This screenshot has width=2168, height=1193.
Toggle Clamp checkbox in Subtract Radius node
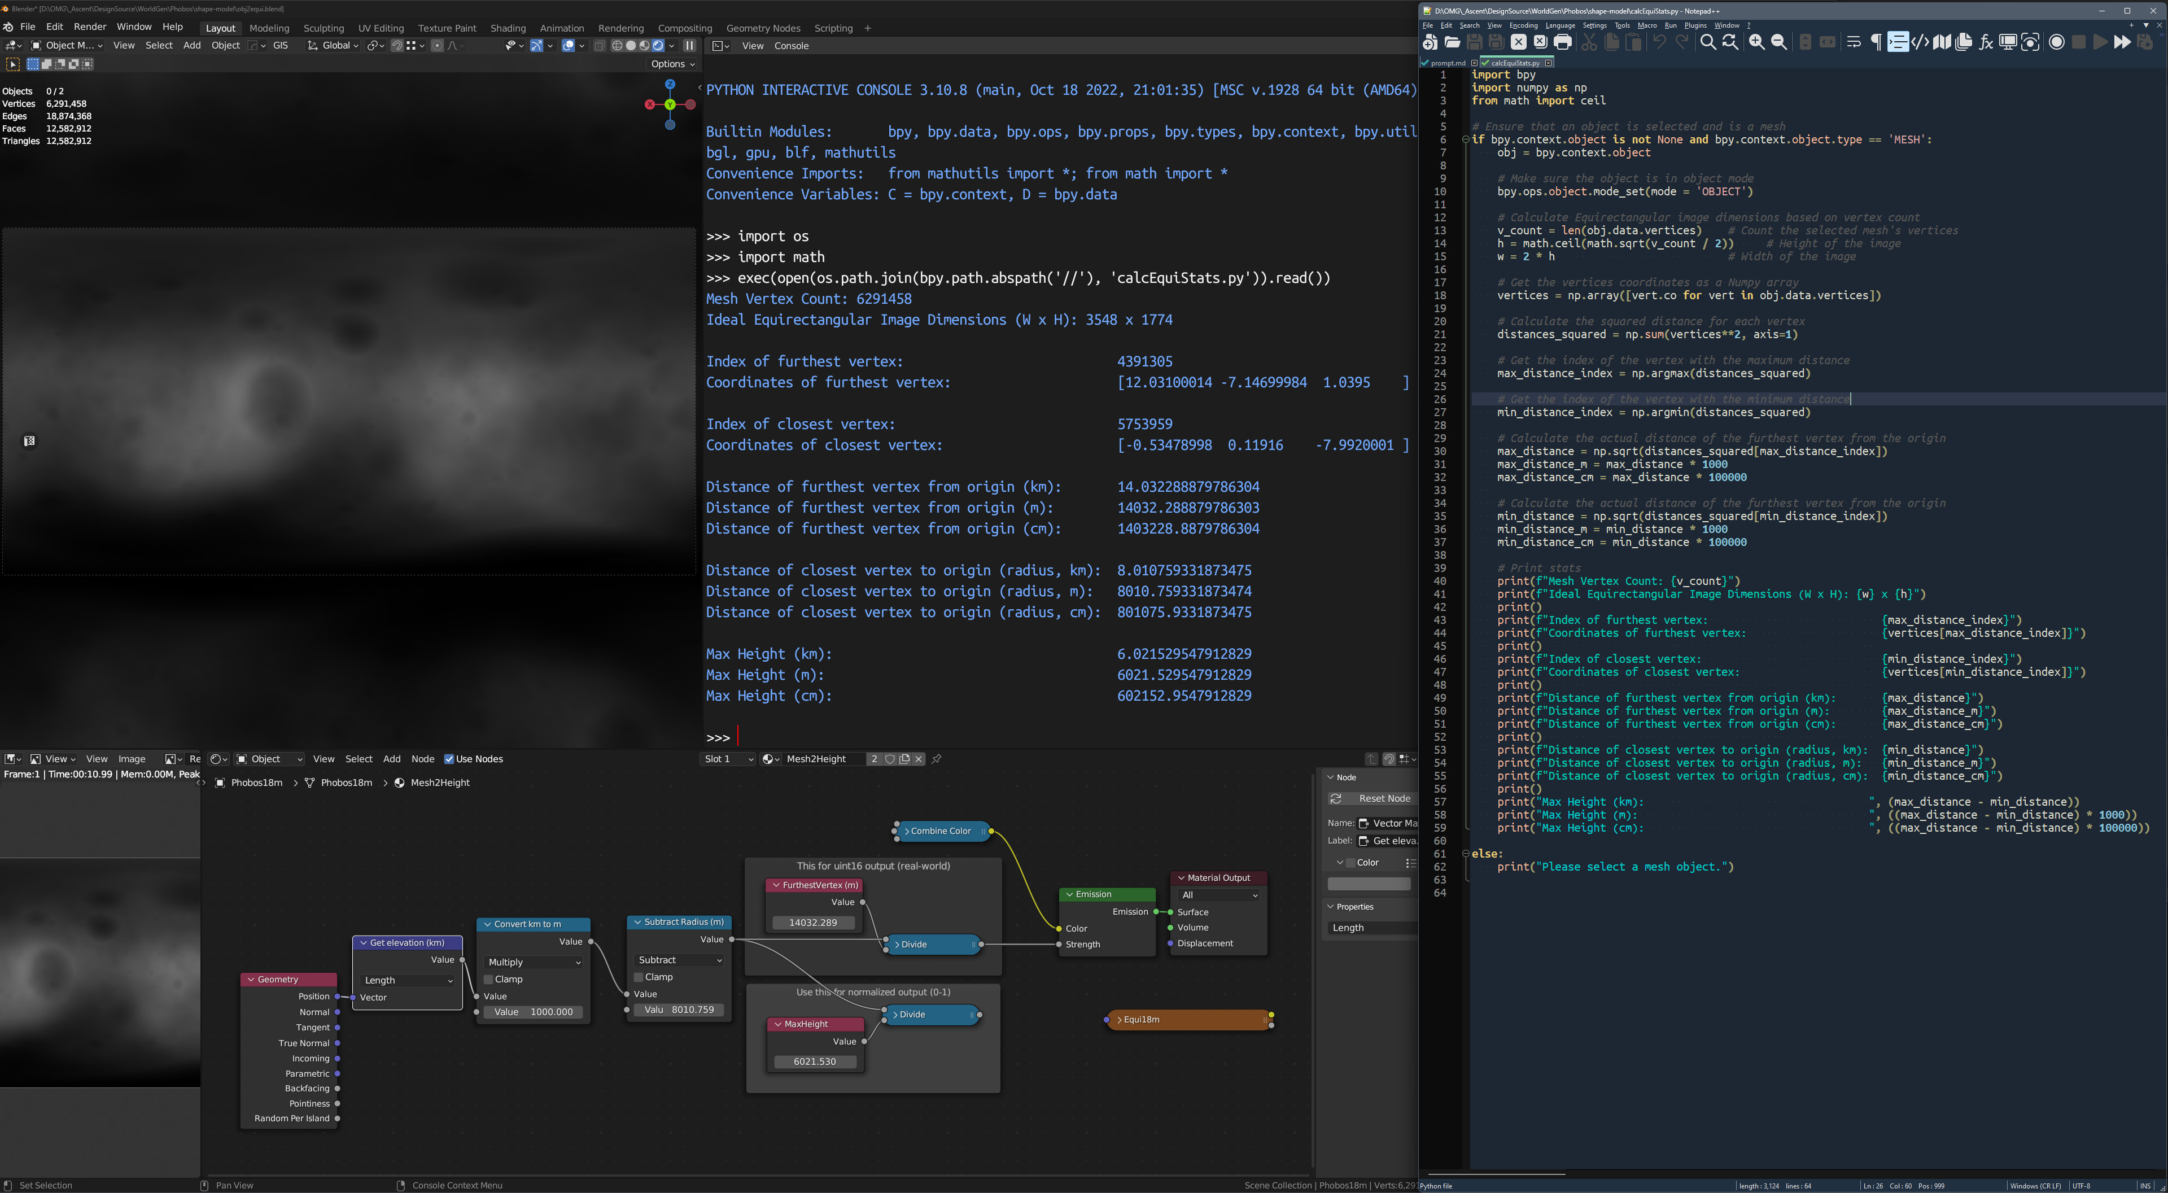(x=638, y=977)
